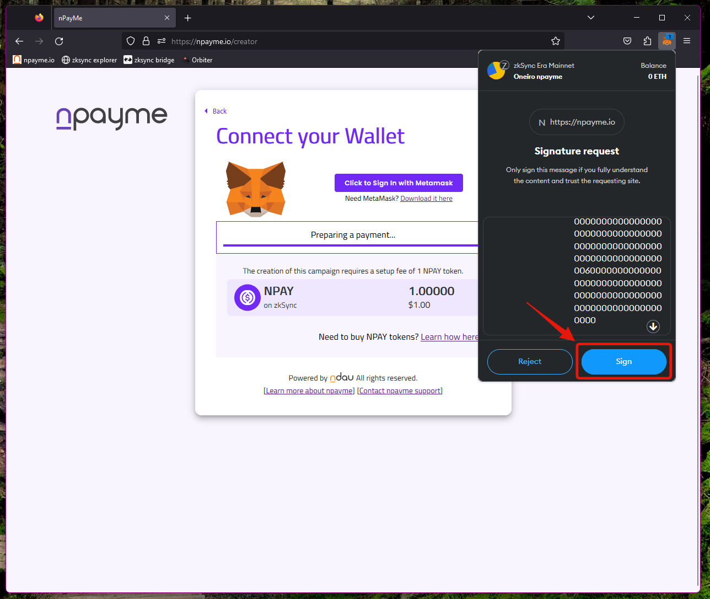Open the list all tabs dropdown
The image size is (710, 599).
tap(591, 18)
